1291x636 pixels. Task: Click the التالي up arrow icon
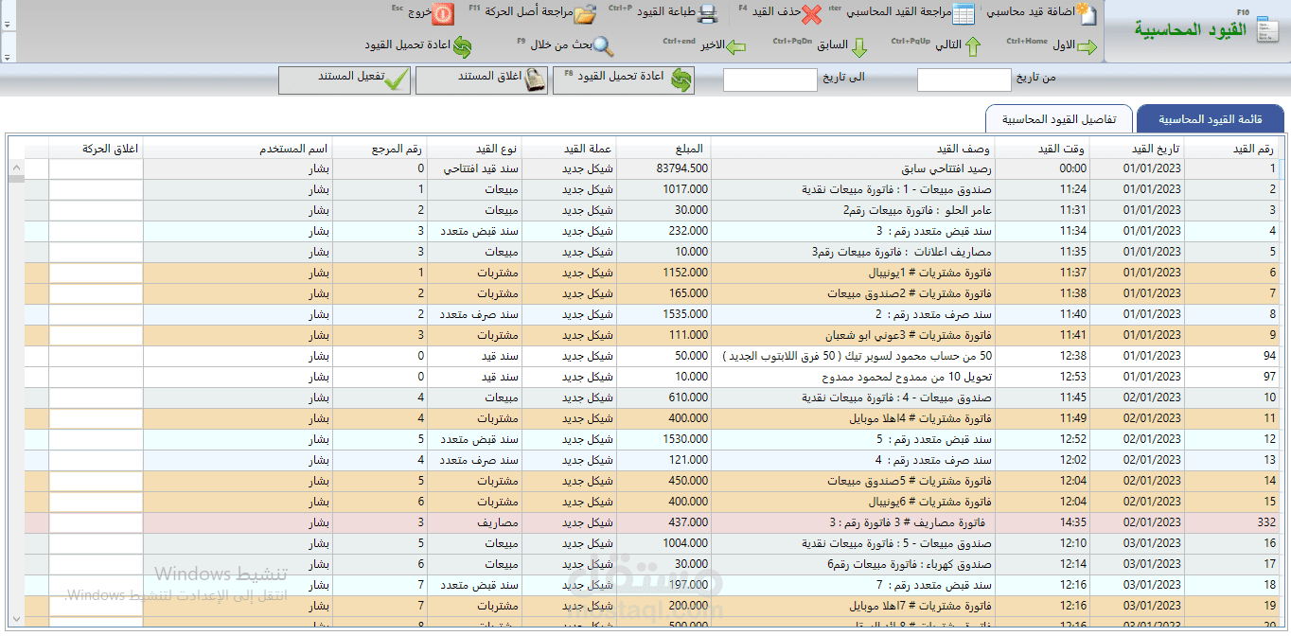coord(972,46)
